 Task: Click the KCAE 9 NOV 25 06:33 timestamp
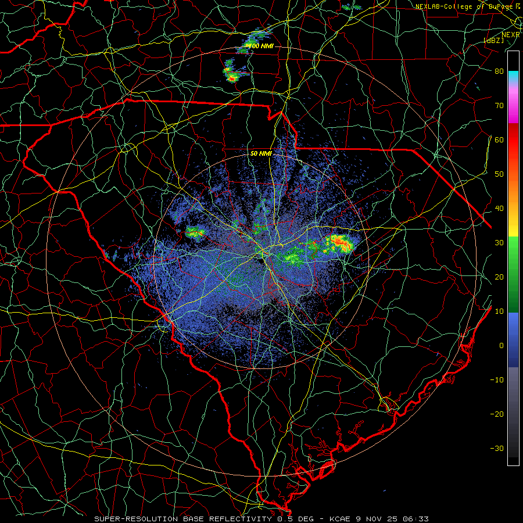click(379, 519)
